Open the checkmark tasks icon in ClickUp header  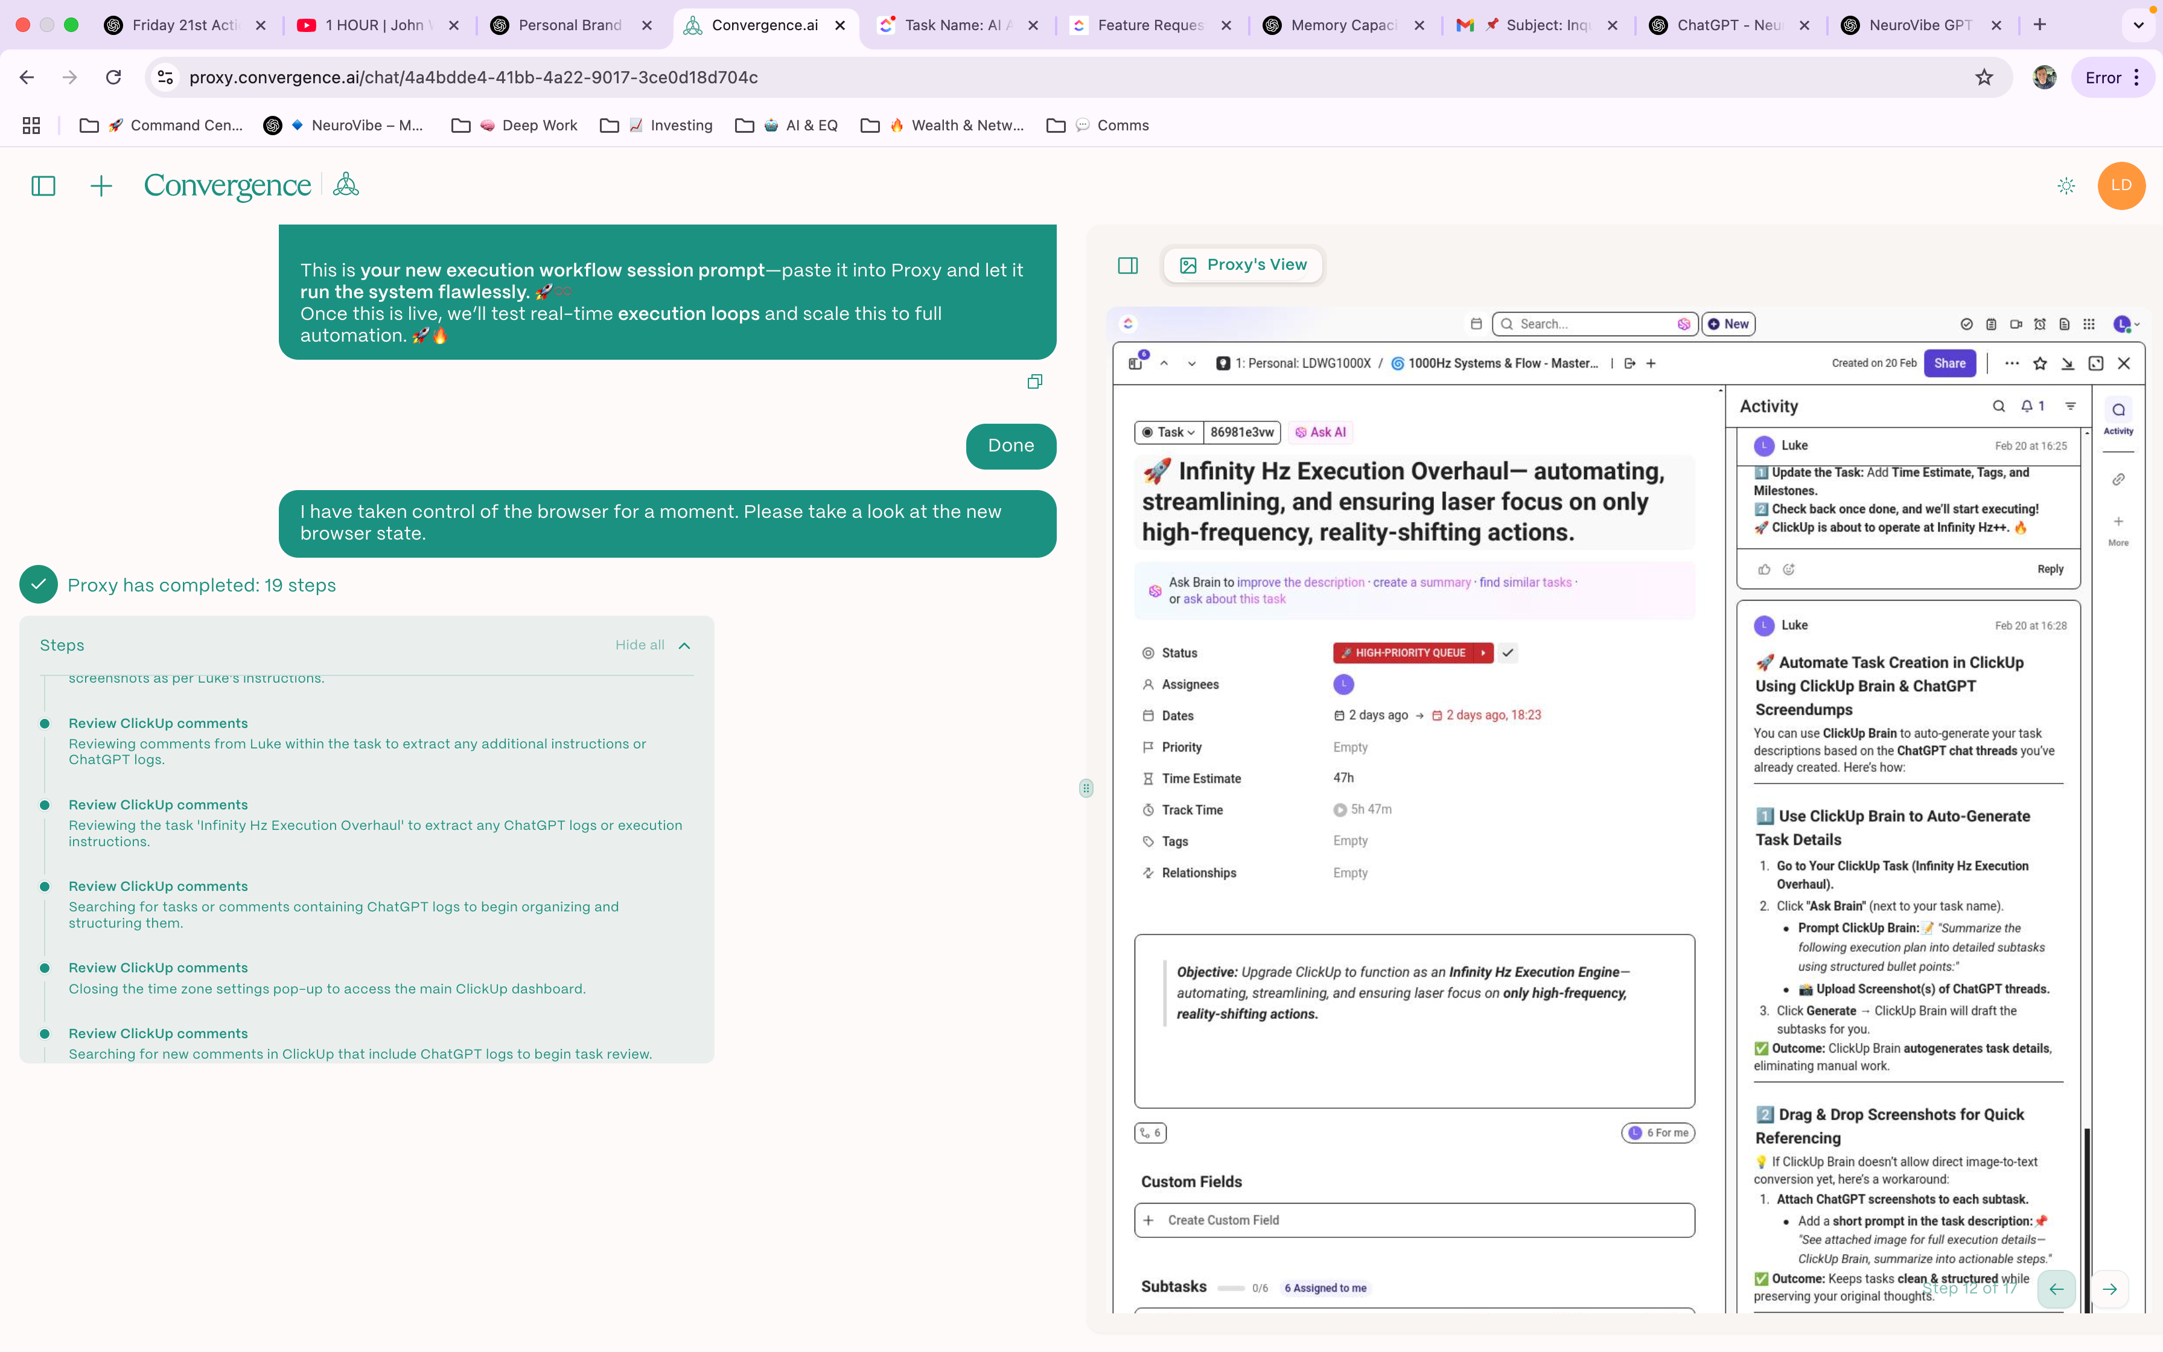pyautogui.click(x=1966, y=324)
